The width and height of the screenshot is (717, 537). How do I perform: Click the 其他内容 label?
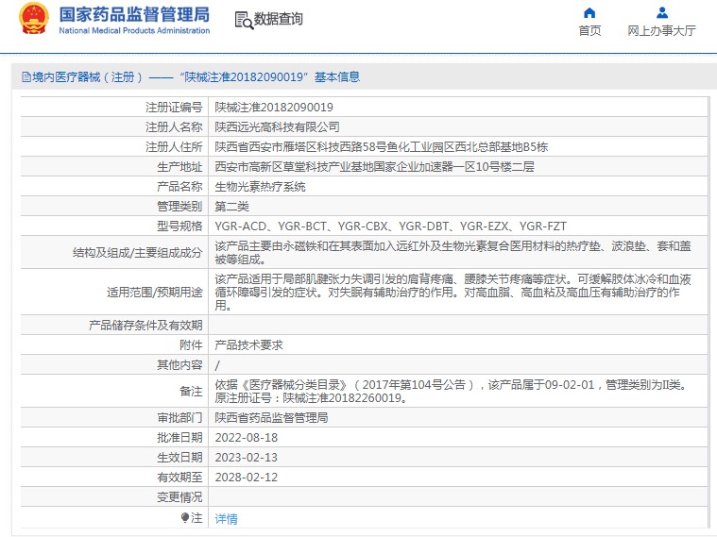click(x=179, y=364)
